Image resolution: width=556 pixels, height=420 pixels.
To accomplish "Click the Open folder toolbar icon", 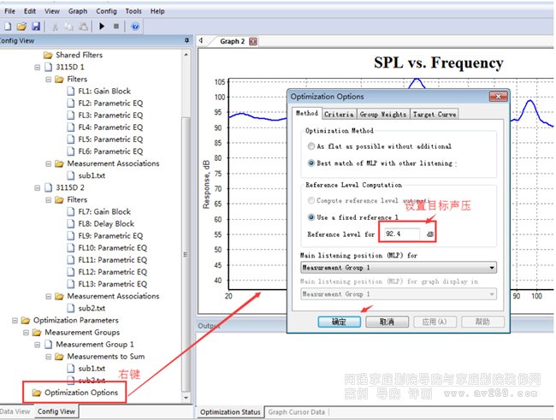I will [23, 27].
